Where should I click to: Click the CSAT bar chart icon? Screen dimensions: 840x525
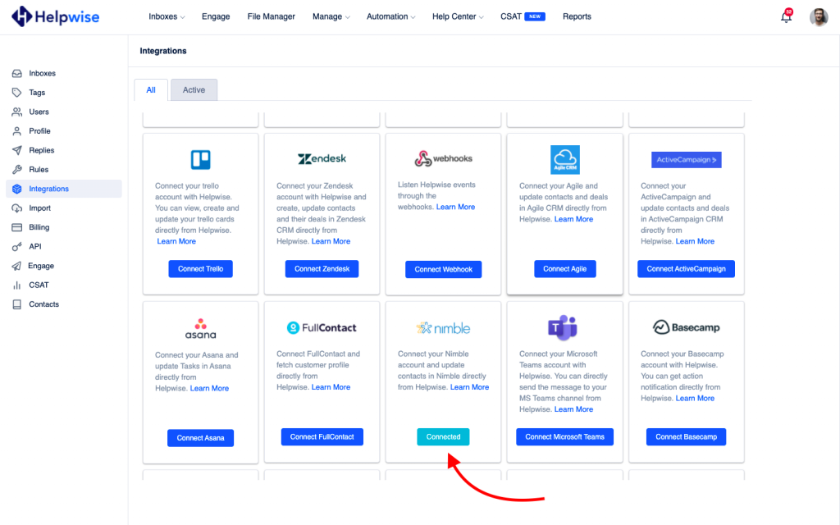(17, 285)
